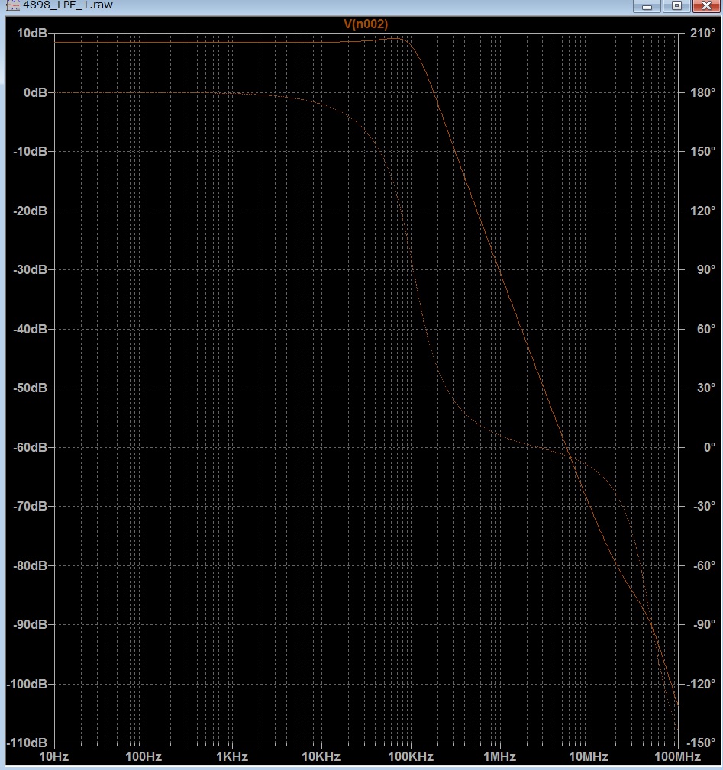Click the -20dB magnitude axis label

(30, 211)
